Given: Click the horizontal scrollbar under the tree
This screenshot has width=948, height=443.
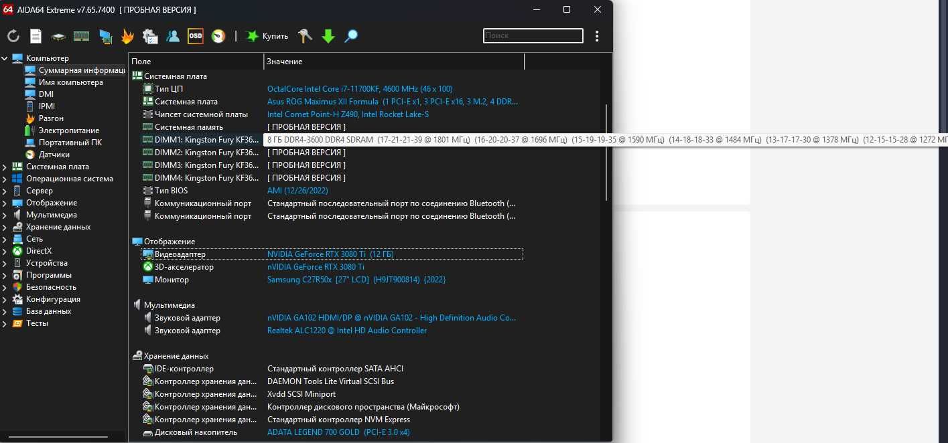Looking at the screenshot, I should [x=58, y=438].
